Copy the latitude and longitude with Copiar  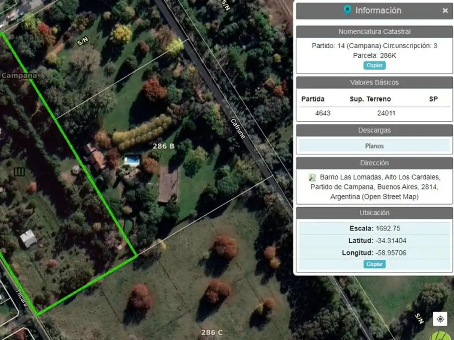pyautogui.click(x=374, y=264)
